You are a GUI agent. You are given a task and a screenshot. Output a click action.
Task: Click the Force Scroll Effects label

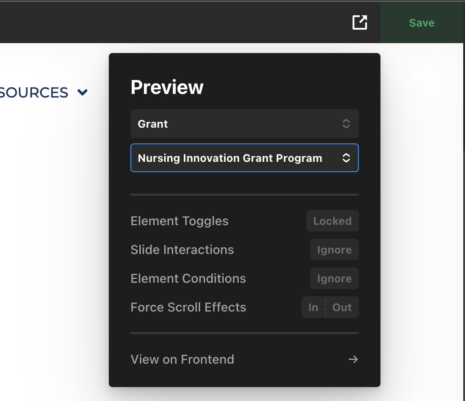click(188, 307)
